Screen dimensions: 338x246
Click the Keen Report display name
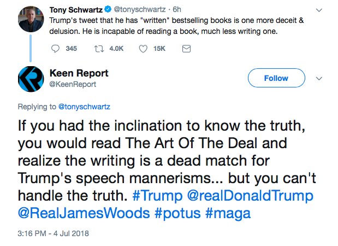[x=79, y=73]
